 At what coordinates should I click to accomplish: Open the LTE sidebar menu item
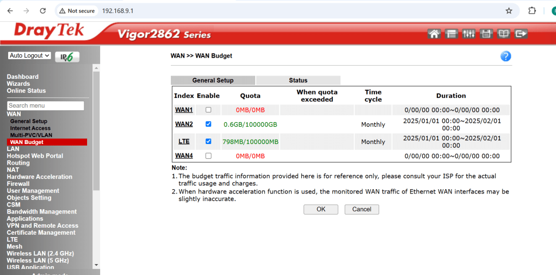pyautogui.click(x=12, y=240)
